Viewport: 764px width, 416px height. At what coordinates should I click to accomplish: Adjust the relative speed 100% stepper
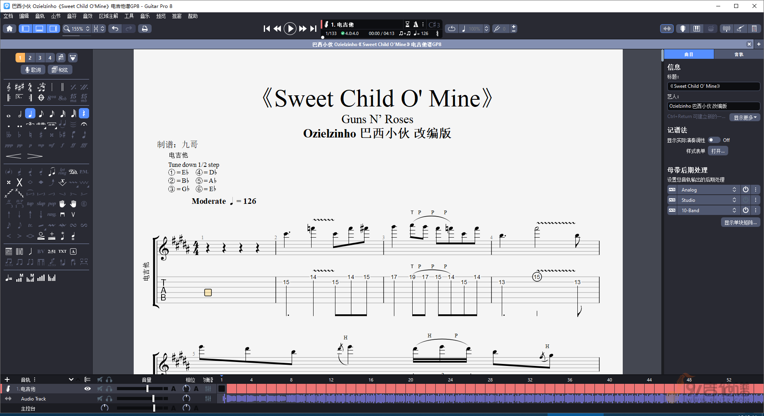[486, 29]
